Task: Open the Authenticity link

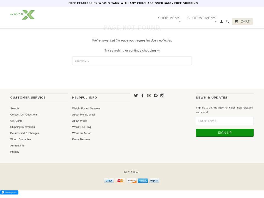Action: click(17, 146)
